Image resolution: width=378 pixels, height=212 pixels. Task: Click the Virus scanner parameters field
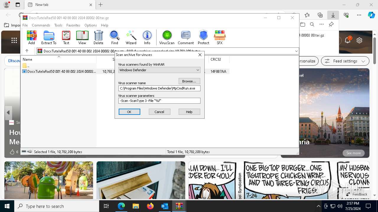coord(159,101)
